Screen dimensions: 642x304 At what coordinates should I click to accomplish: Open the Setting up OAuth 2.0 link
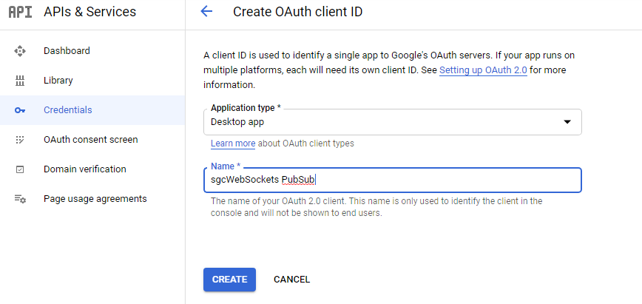click(x=483, y=70)
